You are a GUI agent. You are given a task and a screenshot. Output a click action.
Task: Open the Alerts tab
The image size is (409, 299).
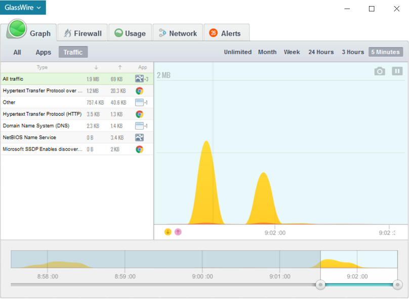point(226,33)
